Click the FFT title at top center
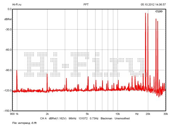The width and height of the screenshot is (172, 129). (86, 5)
